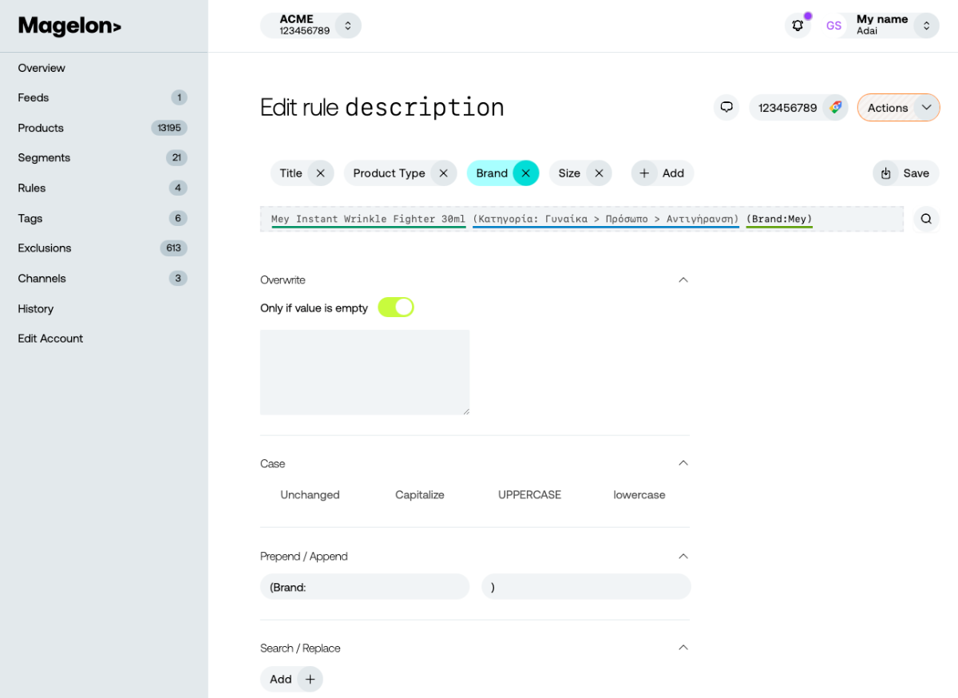Select the lowercase case option
The height and width of the screenshot is (698, 958).
639,495
